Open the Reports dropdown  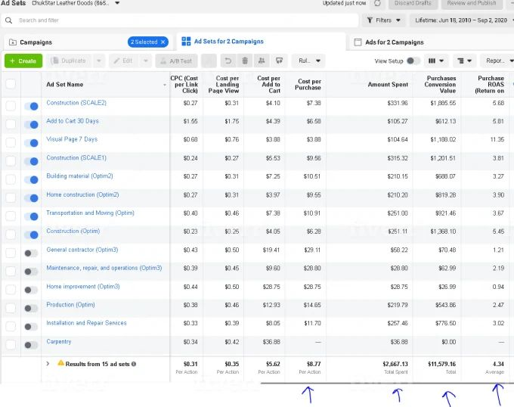(497, 61)
